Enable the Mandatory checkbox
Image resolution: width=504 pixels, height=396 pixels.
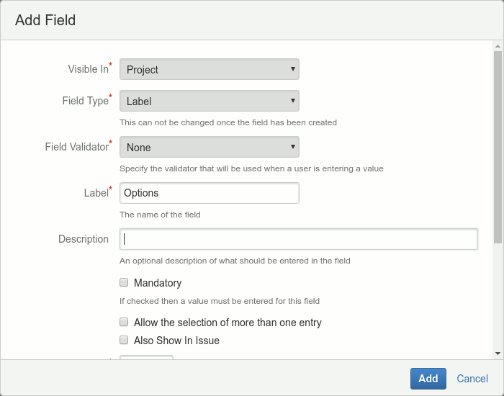click(x=125, y=283)
